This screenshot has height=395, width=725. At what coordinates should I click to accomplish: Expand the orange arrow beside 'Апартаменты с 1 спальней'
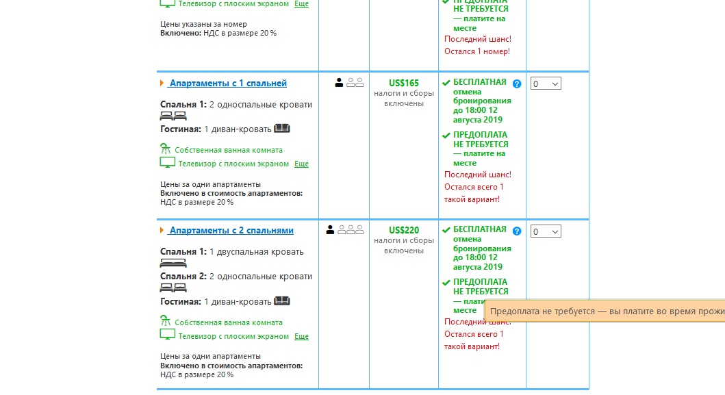tap(162, 84)
